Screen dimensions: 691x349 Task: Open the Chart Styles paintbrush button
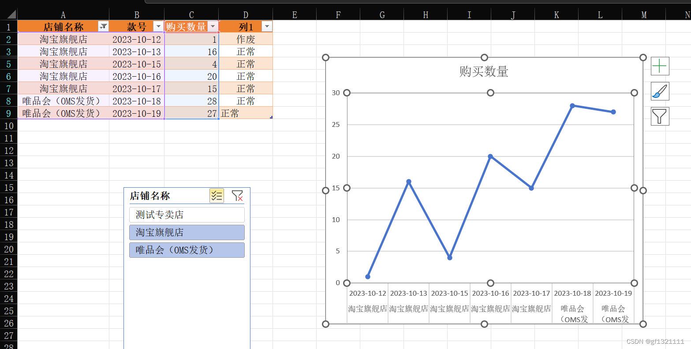click(660, 91)
